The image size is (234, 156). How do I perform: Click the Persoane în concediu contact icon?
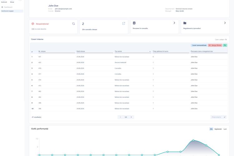[134, 23]
